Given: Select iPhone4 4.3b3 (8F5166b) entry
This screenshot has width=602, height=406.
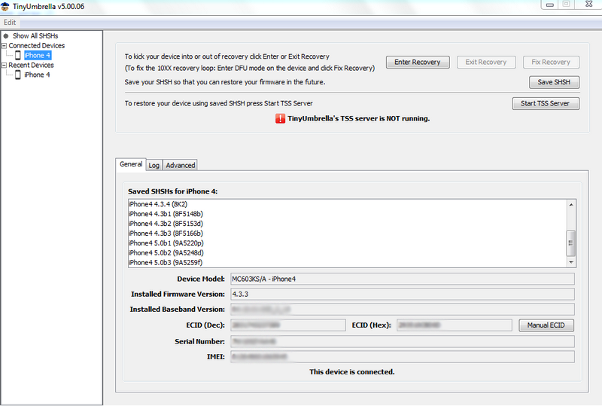Looking at the screenshot, I should pyautogui.click(x=347, y=234).
